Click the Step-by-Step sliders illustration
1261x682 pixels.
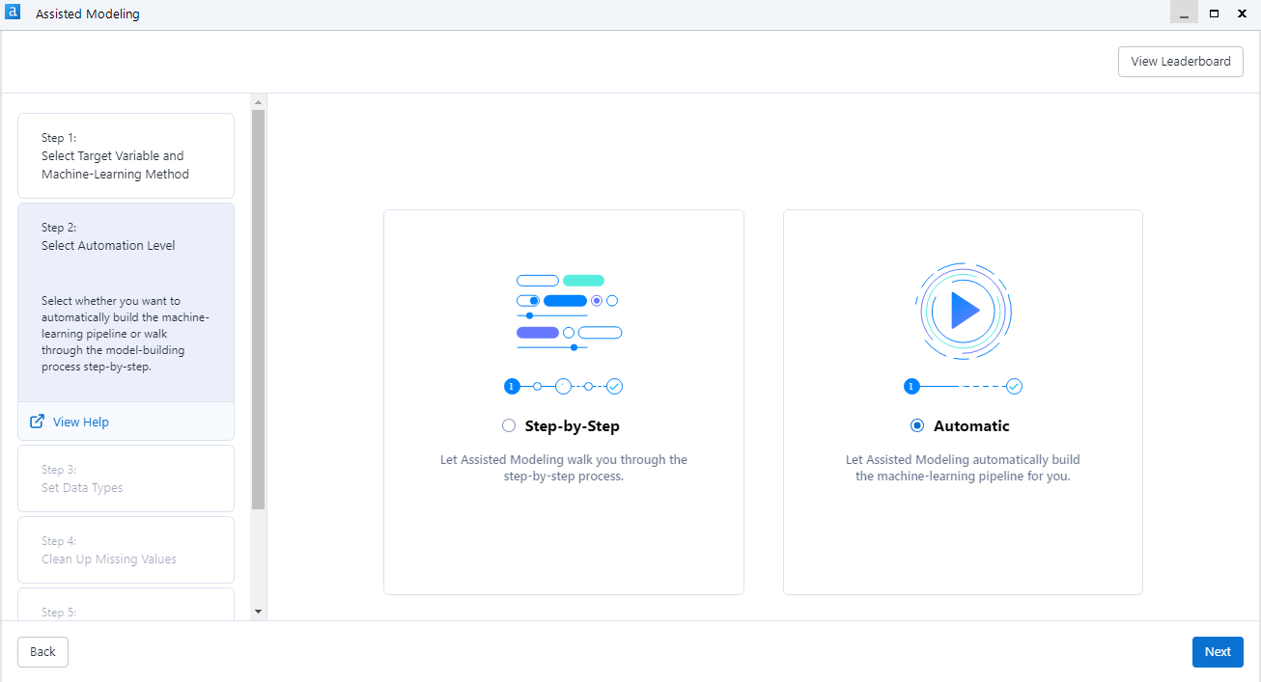(x=569, y=312)
